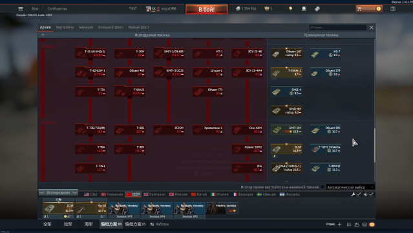This screenshot has width=413, height=233.
Task: Open the chat bubble icon
Action: pos(365,225)
